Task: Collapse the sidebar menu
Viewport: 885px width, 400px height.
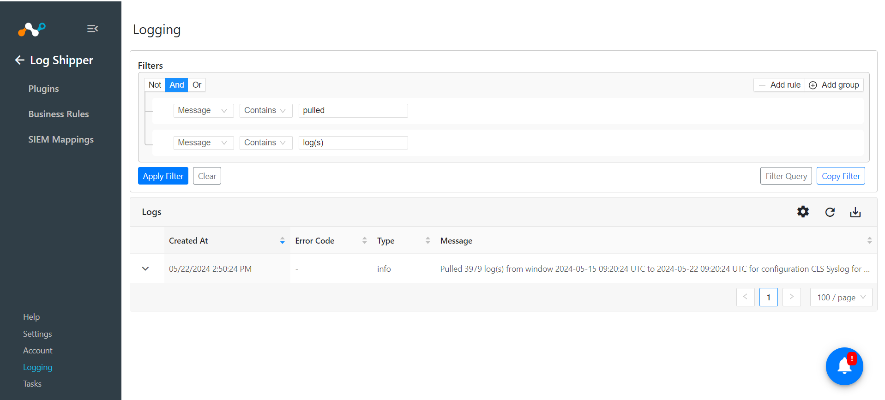Action: pyautogui.click(x=92, y=29)
